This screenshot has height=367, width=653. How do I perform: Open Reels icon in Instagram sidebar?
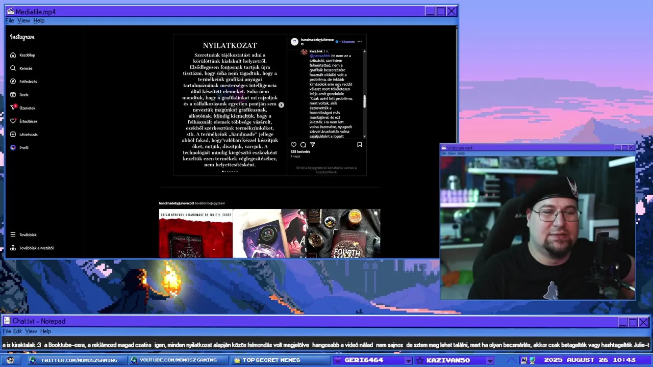13,95
